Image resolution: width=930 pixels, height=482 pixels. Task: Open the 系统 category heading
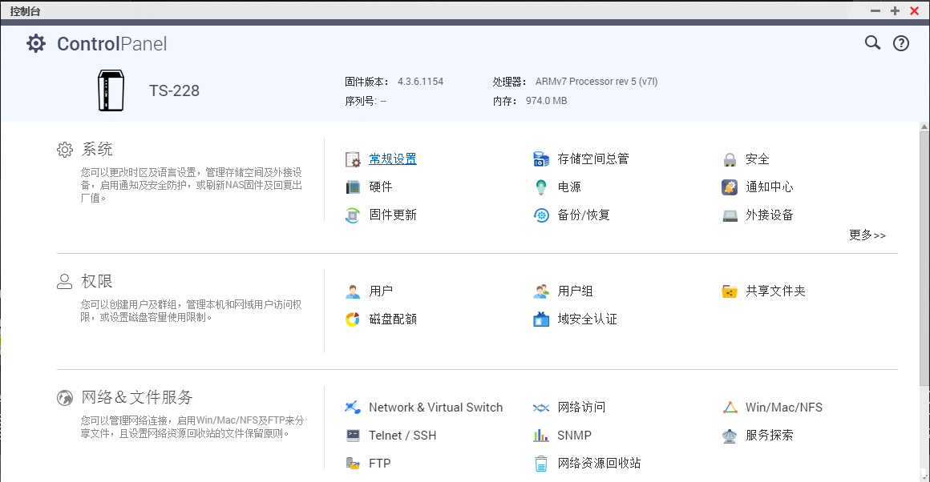[97, 149]
